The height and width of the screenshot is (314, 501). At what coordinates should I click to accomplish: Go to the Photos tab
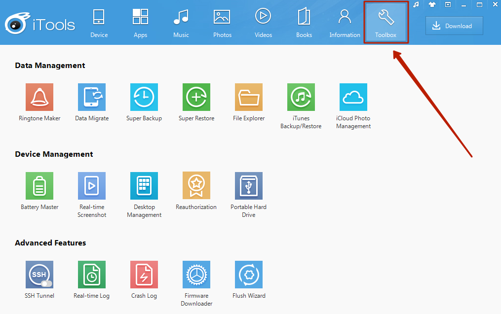(222, 23)
